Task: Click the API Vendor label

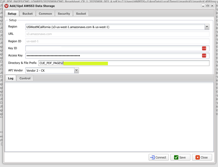Action: 16,70
